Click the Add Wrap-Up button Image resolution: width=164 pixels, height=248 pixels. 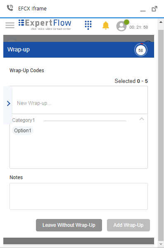pos(128,225)
